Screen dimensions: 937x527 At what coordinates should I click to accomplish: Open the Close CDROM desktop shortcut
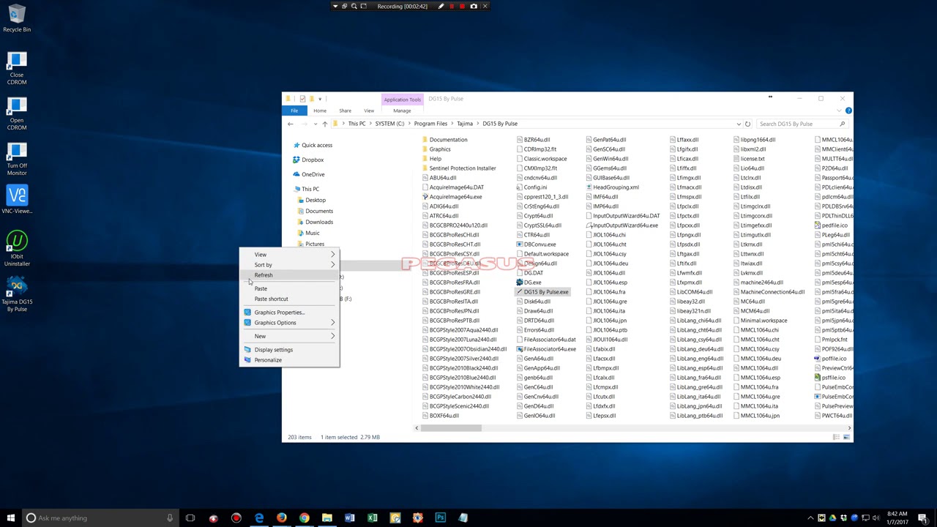(16, 68)
